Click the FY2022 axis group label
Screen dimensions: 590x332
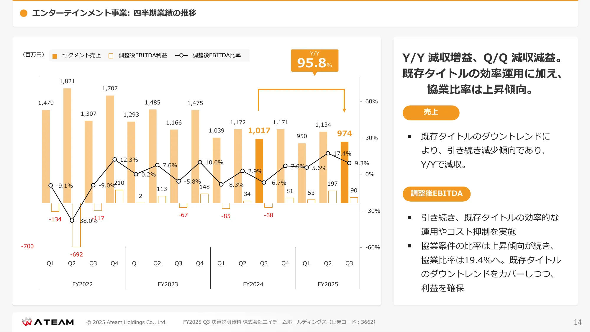click(x=82, y=284)
